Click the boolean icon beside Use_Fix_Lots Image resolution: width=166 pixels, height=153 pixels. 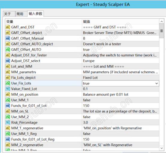point(7,83)
